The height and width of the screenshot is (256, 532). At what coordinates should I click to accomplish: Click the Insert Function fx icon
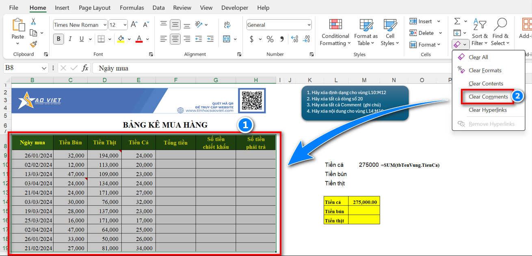(x=85, y=68)
